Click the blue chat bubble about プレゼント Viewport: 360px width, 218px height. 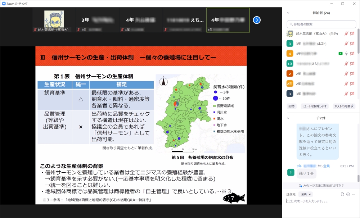(x=318, y=142)
